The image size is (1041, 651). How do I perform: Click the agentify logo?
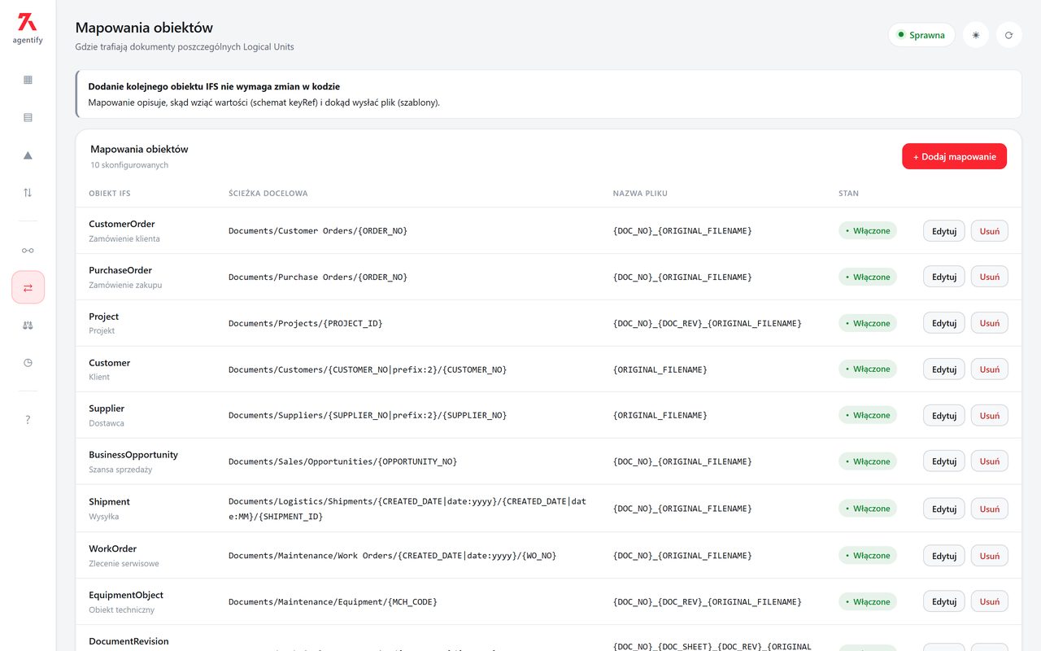tap(28, 28)
